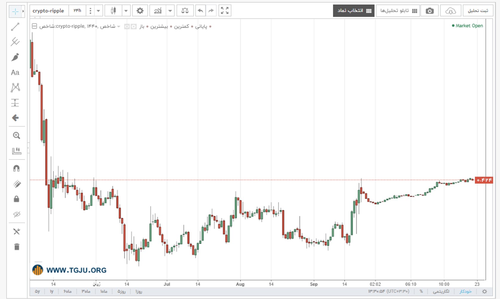
Task: Click the cloud save icon
Action: tap(450, 11)
